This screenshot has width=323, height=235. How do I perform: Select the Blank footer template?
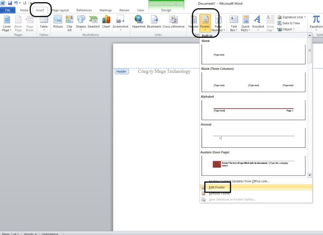253,54
